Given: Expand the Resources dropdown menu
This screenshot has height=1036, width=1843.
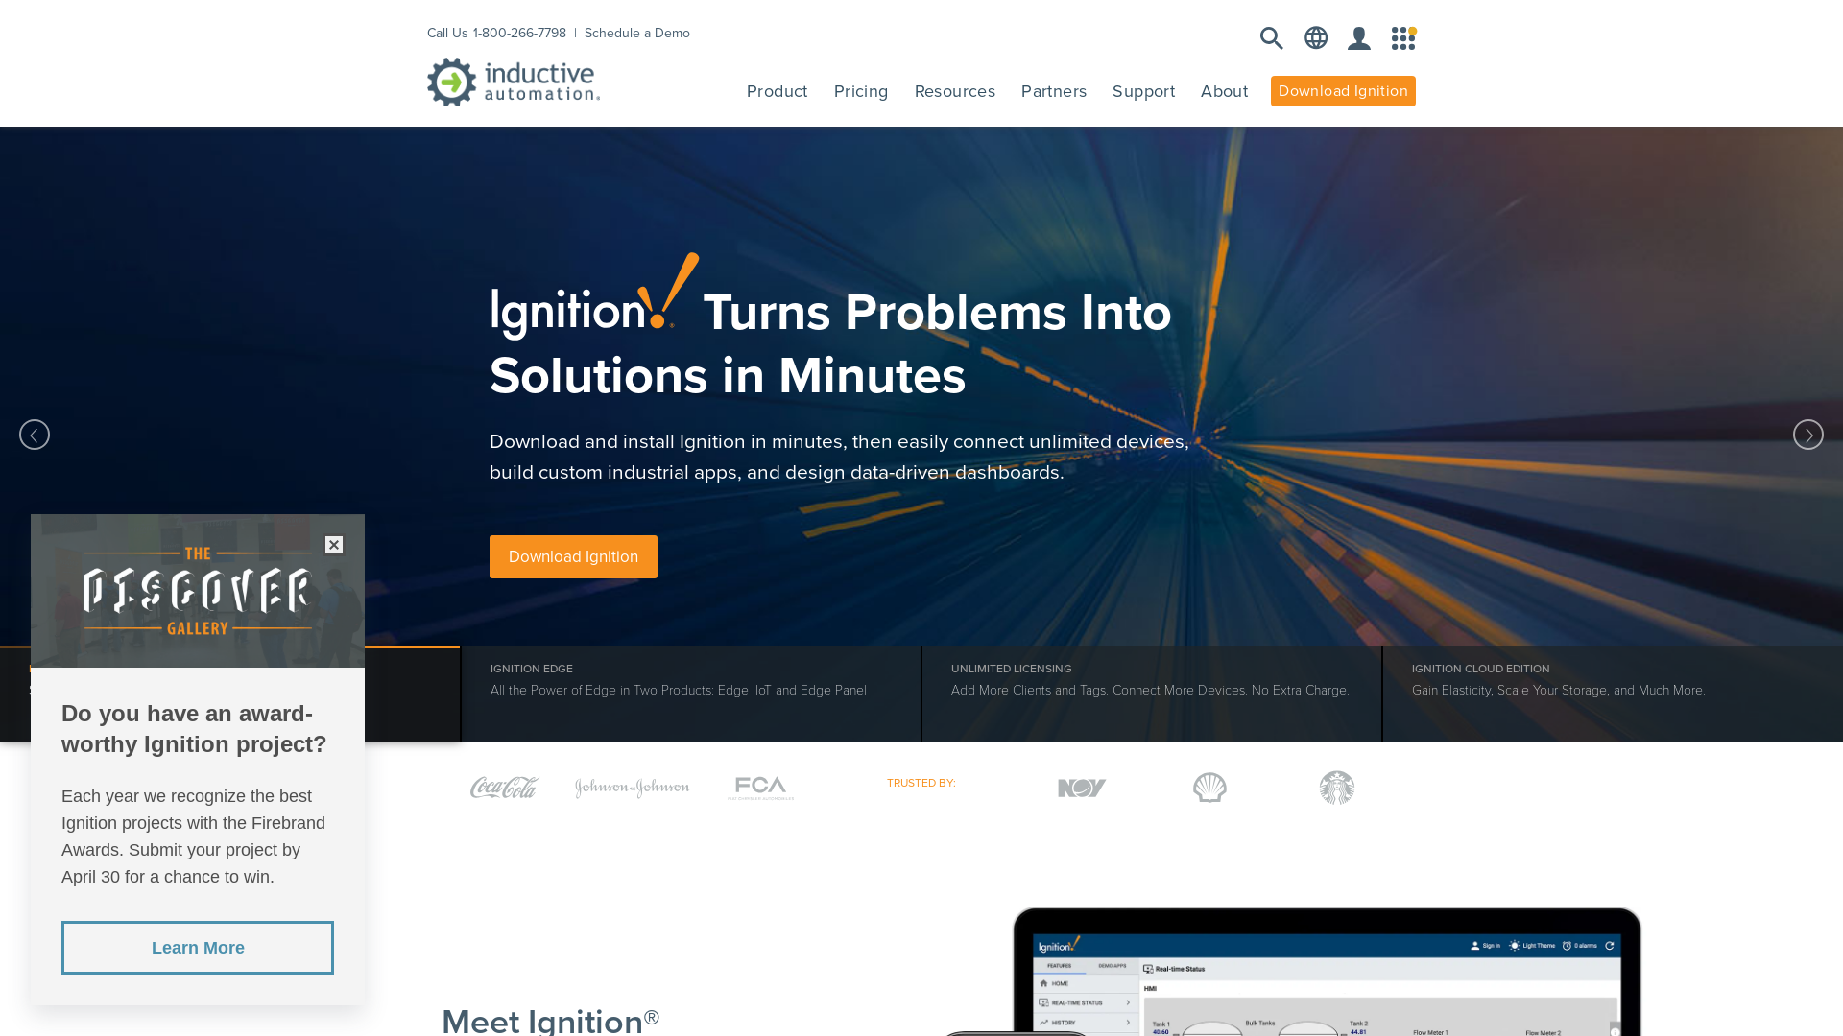Looking at the screenshot, I should coord(954,91).
